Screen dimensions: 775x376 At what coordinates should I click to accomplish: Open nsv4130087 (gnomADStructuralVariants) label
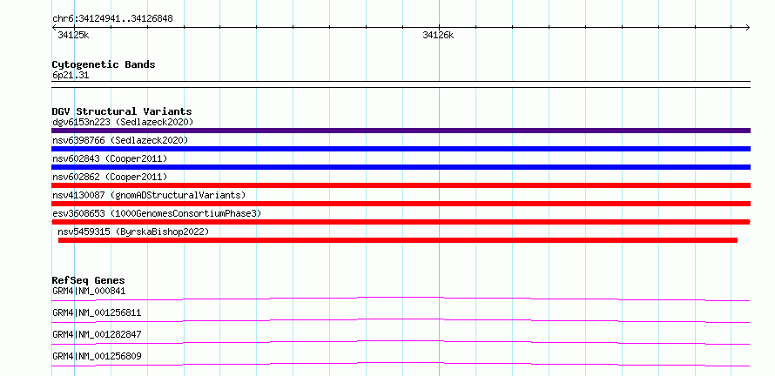click(149, 195)
